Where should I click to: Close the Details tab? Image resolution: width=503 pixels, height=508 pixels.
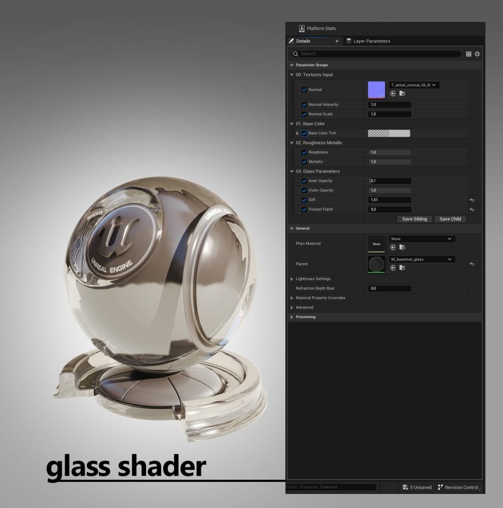[337, 41]
